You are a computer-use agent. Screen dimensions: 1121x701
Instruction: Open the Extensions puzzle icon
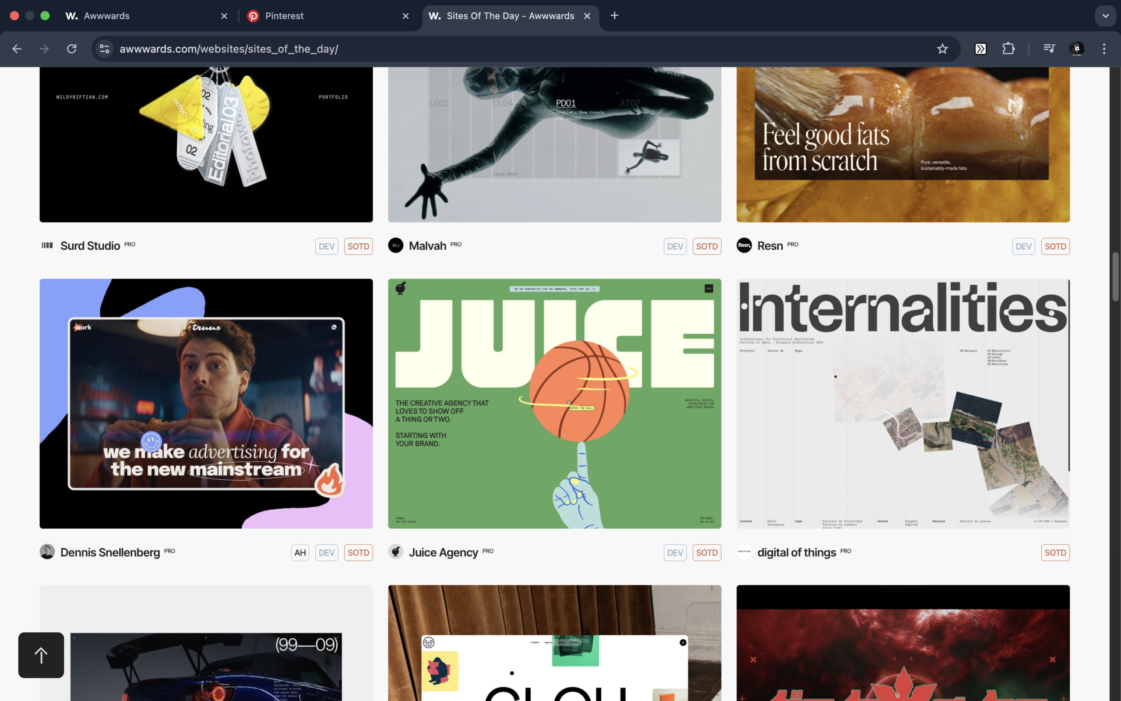pyautogui.click(x=1008, y=49)
